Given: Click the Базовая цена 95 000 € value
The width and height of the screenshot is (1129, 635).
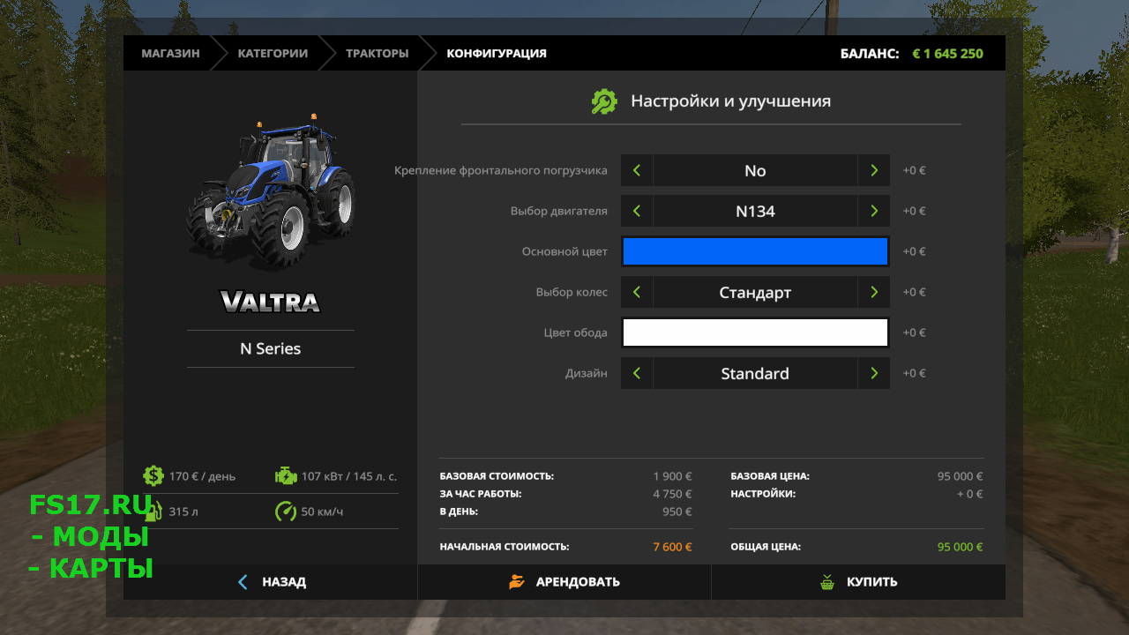Looking at the screenshot, I should (960, 476).
